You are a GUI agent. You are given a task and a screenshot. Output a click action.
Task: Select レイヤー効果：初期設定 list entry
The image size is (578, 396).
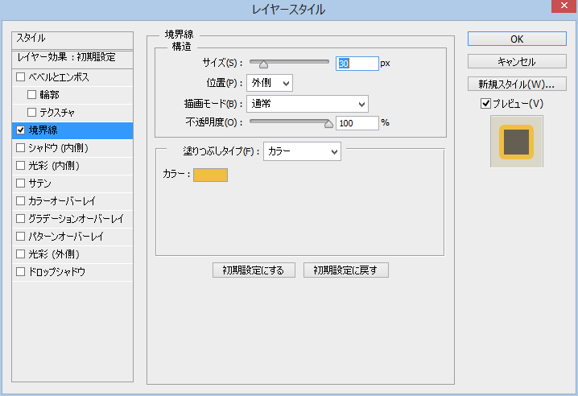(72, 57)
